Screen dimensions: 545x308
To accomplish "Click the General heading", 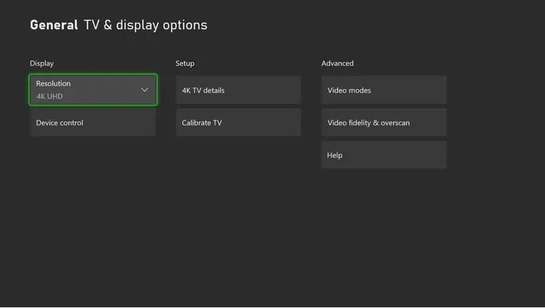I will [54, 25].
